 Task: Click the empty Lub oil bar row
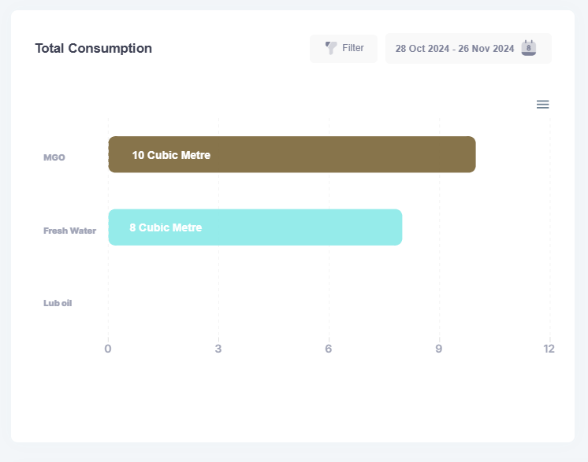tap(315, 302)
